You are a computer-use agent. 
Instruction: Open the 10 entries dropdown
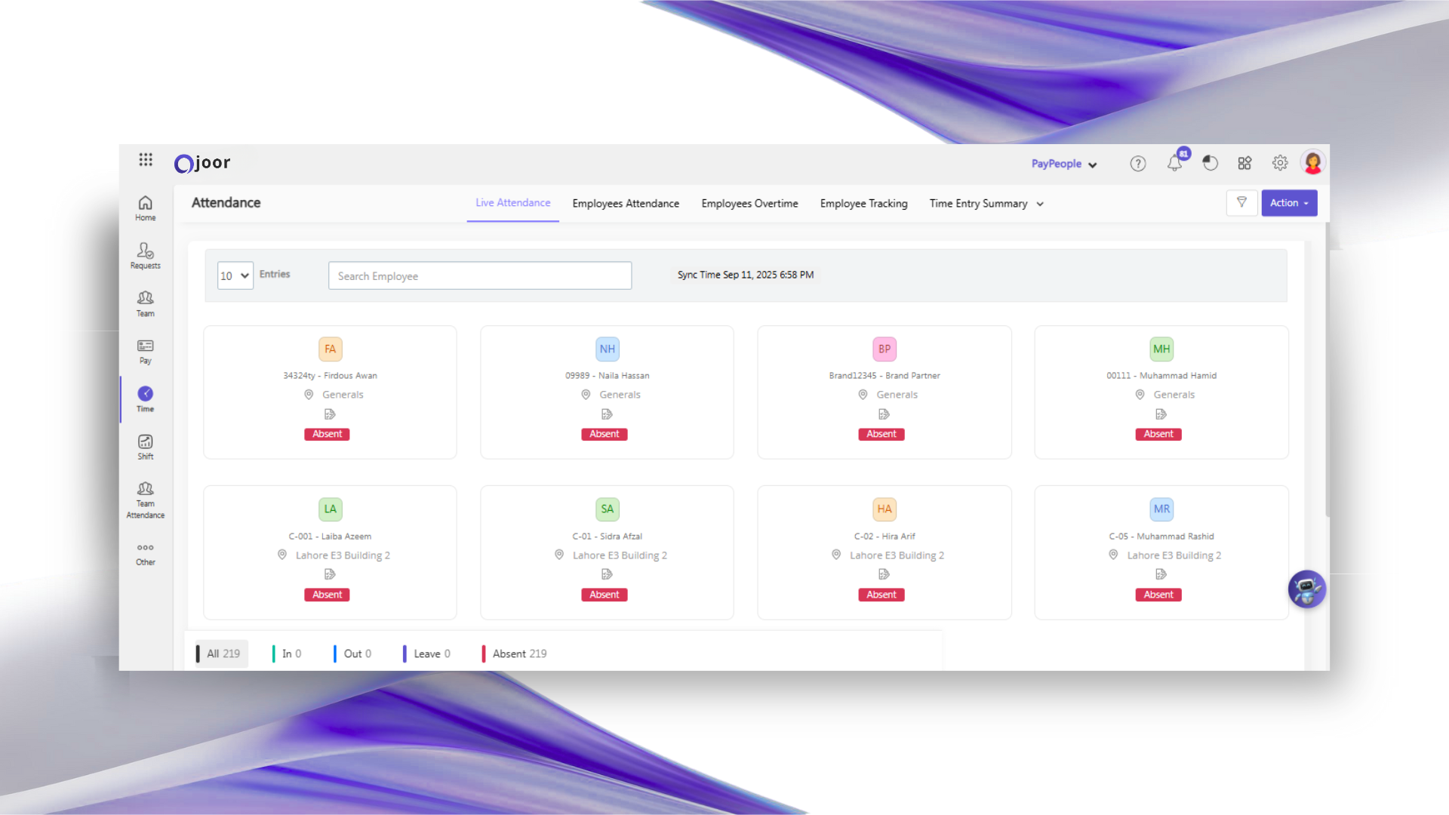[235, 275]
